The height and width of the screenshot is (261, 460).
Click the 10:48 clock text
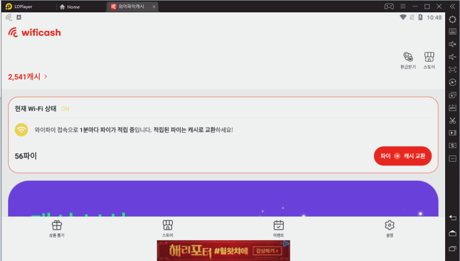[x=434, y=17]
